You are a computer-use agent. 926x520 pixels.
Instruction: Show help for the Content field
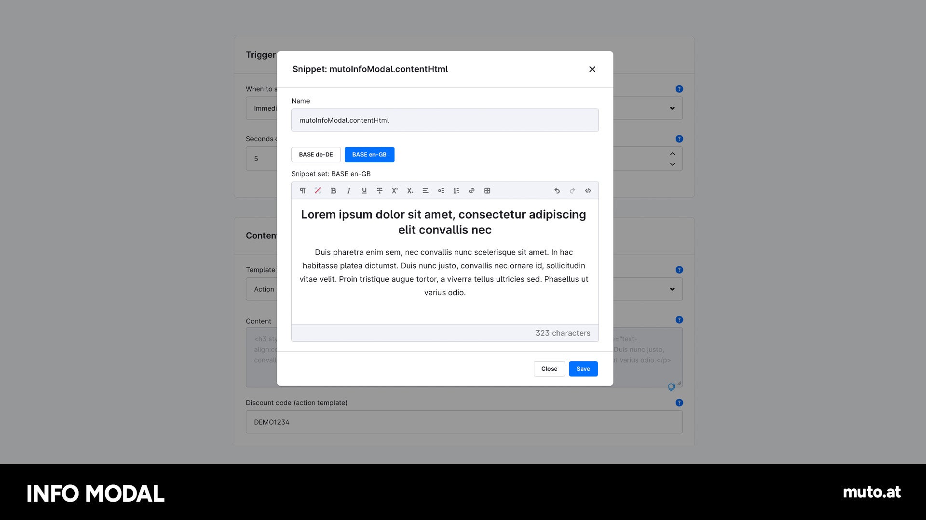pos(679,320)
